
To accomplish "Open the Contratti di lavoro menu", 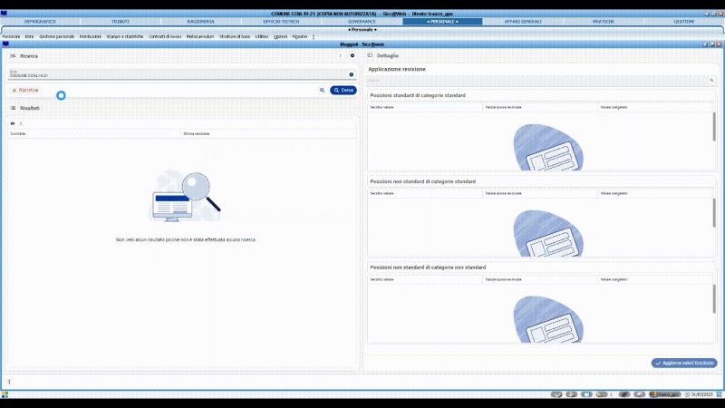I will pos(165,36).
